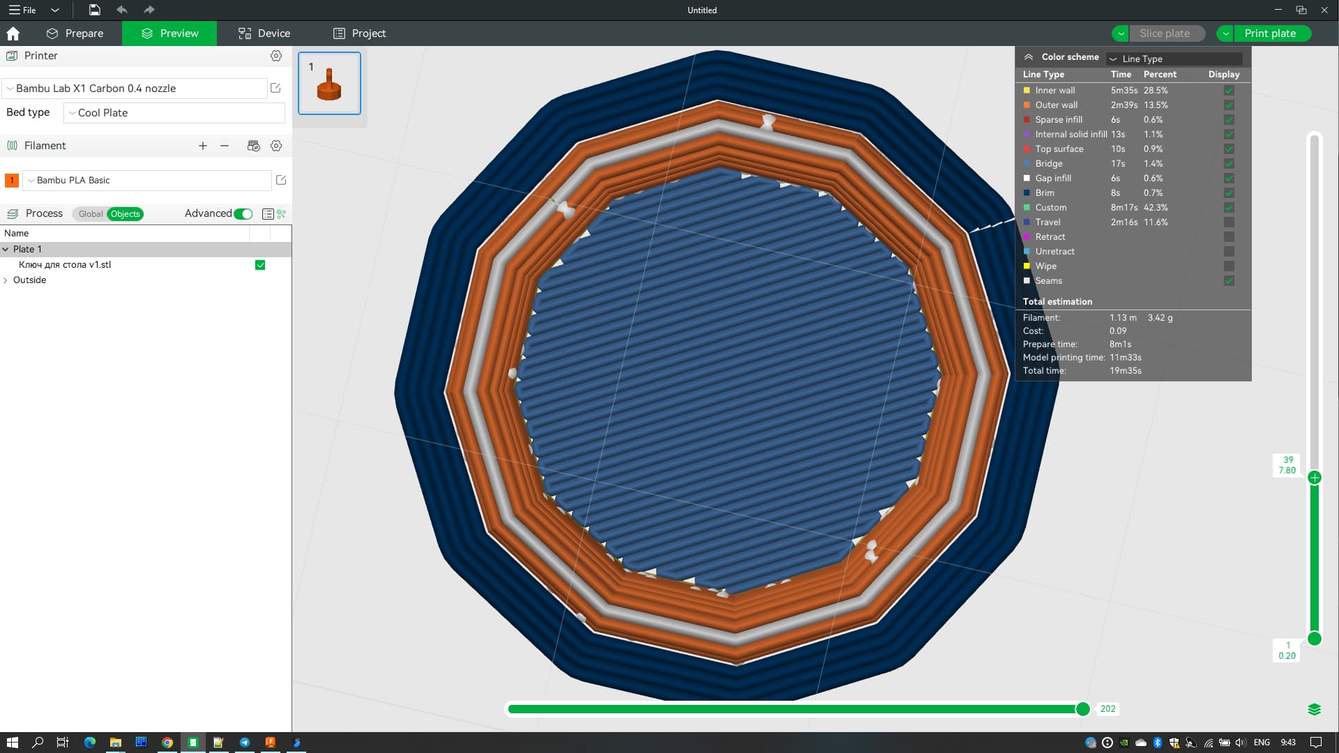Click the Print plate button

click(x=1269, y=33)
